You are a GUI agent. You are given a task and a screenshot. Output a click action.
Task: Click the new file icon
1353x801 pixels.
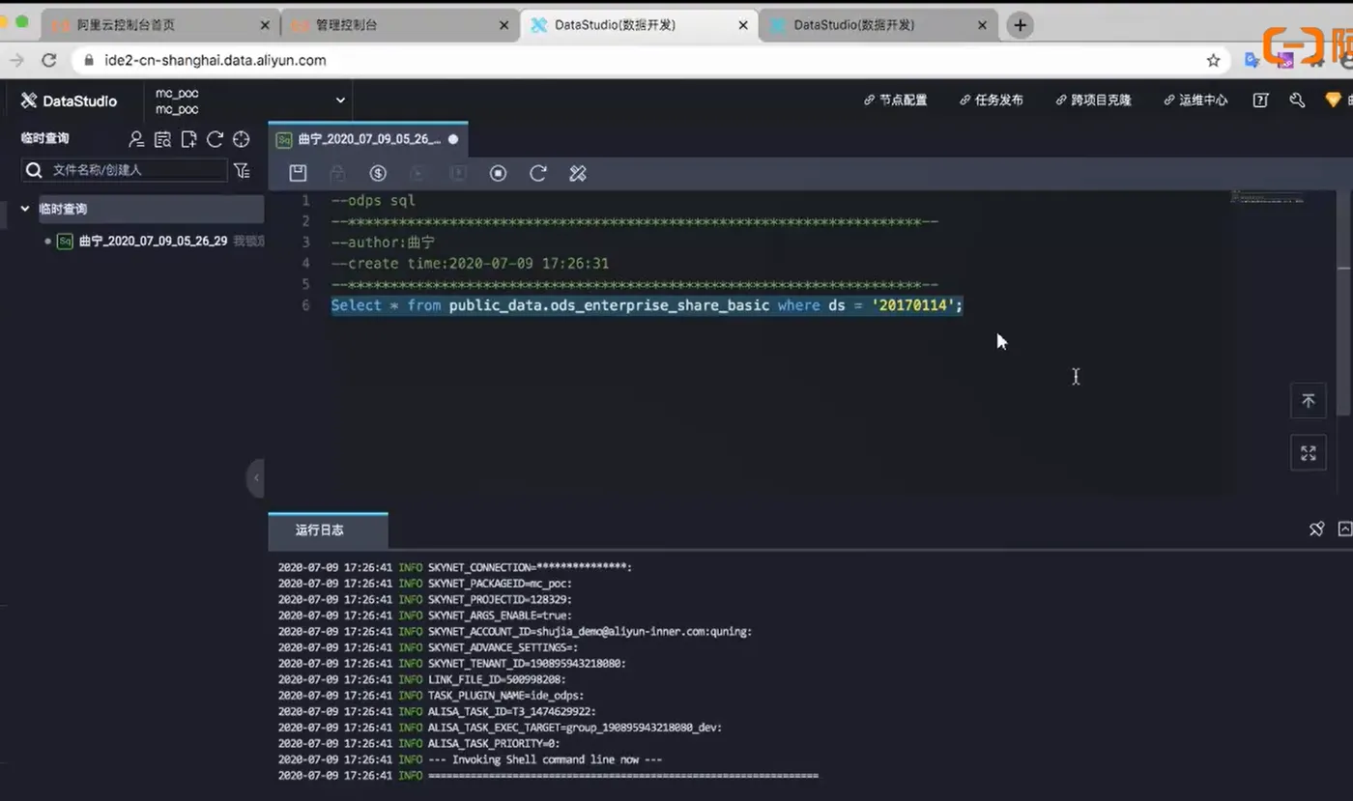[188, 139]
